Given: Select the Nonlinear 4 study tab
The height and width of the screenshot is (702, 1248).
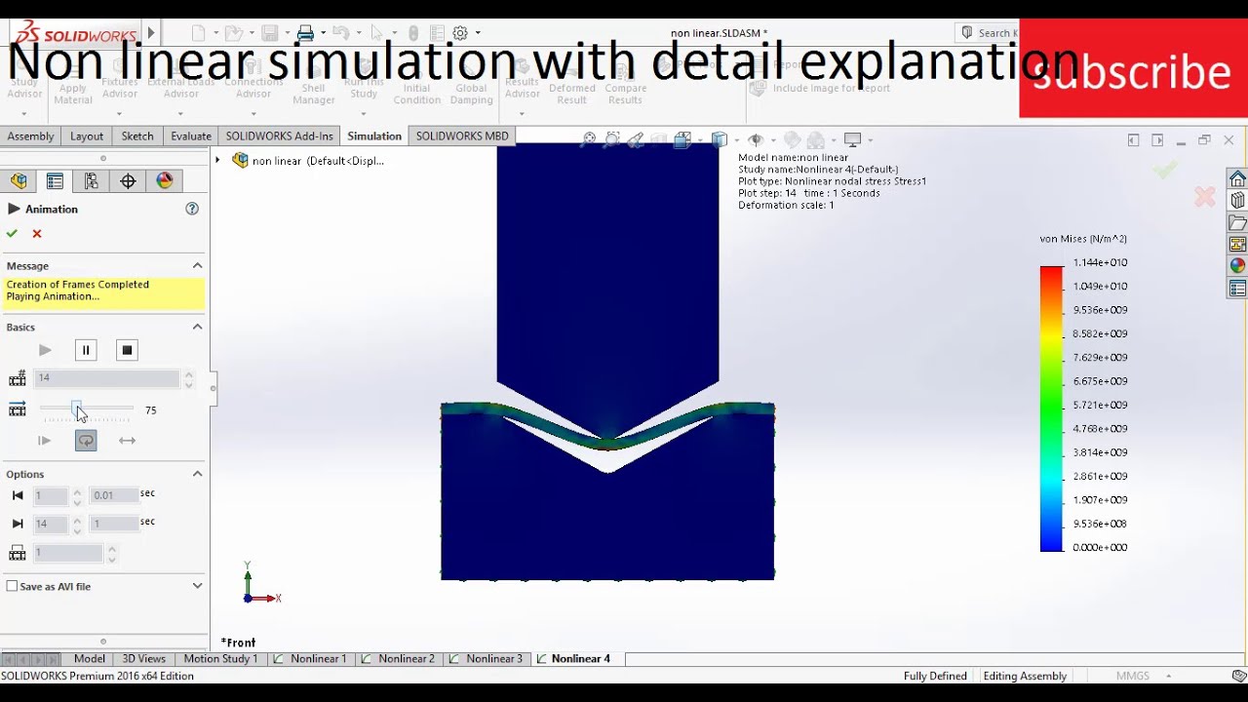Looking at the screenshot, I should click(573, 659).
